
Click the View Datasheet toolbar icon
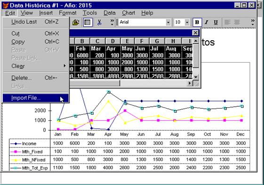(88, 22)
